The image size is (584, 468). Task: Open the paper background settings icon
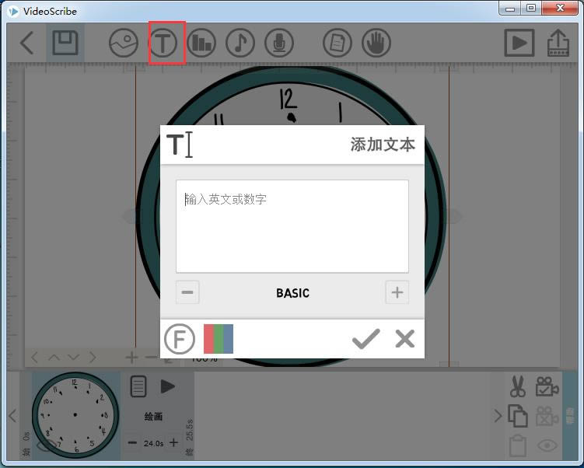click(x=337, y=43)
